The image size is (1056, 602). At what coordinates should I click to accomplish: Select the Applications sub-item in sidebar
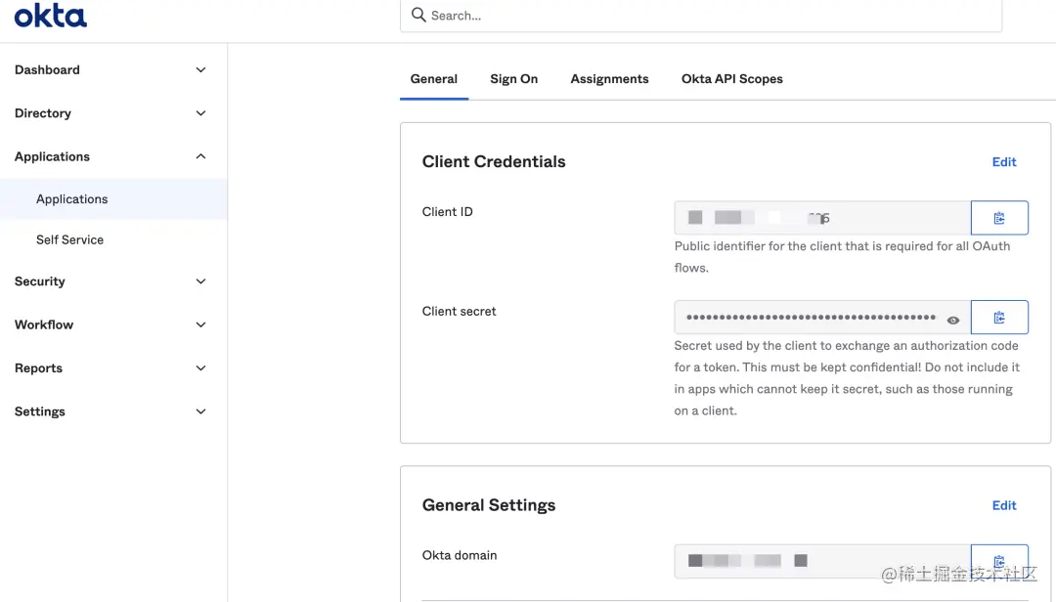[113, 198]
